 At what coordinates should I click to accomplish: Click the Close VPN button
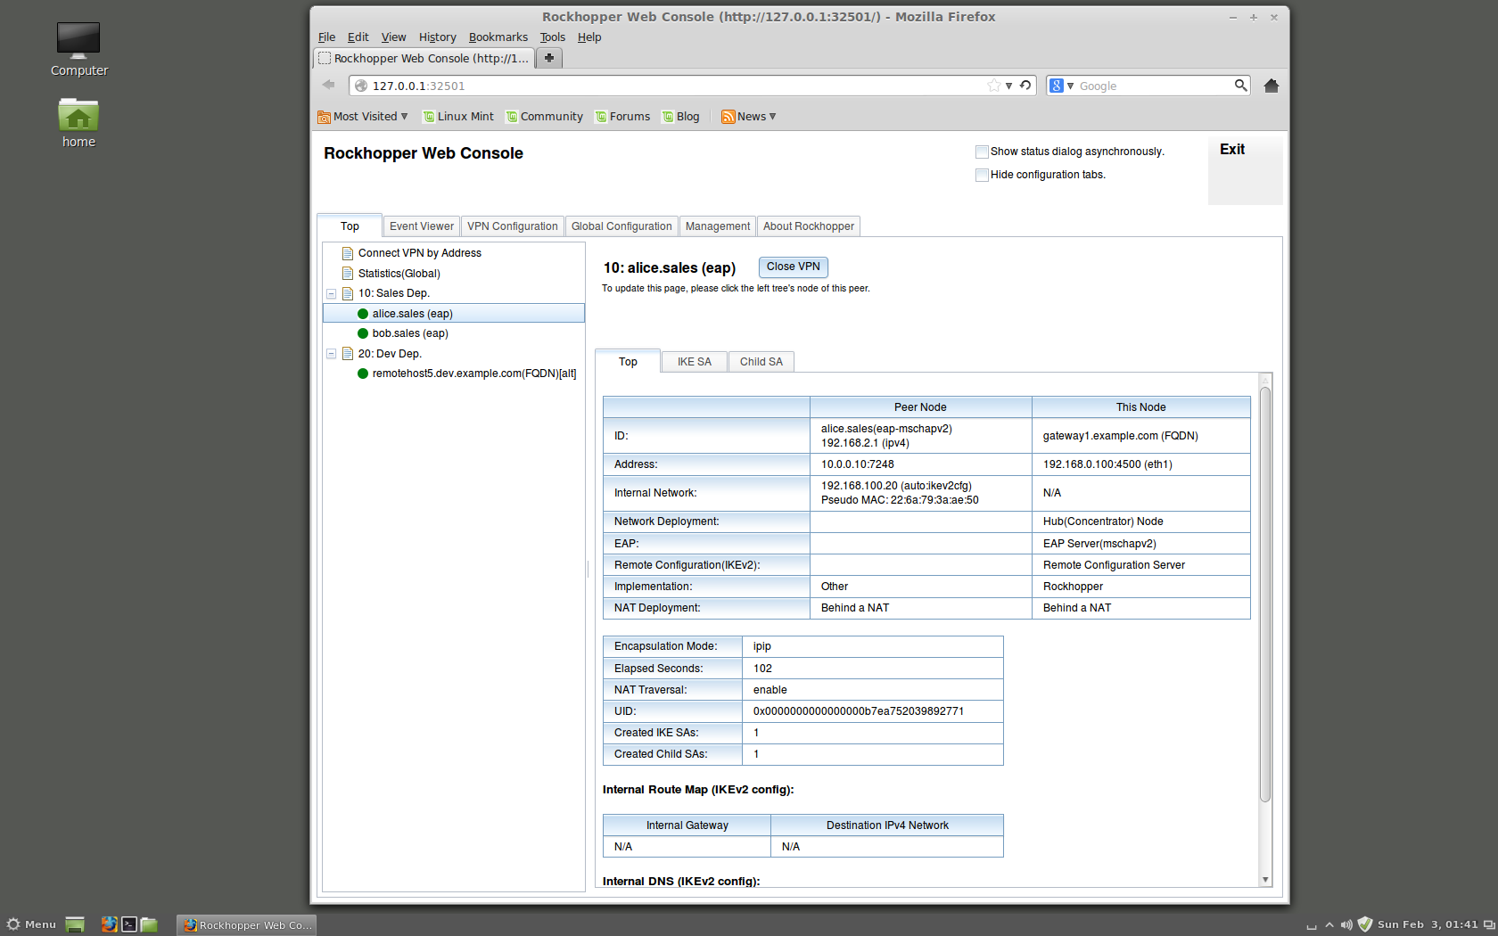(793, 267)
